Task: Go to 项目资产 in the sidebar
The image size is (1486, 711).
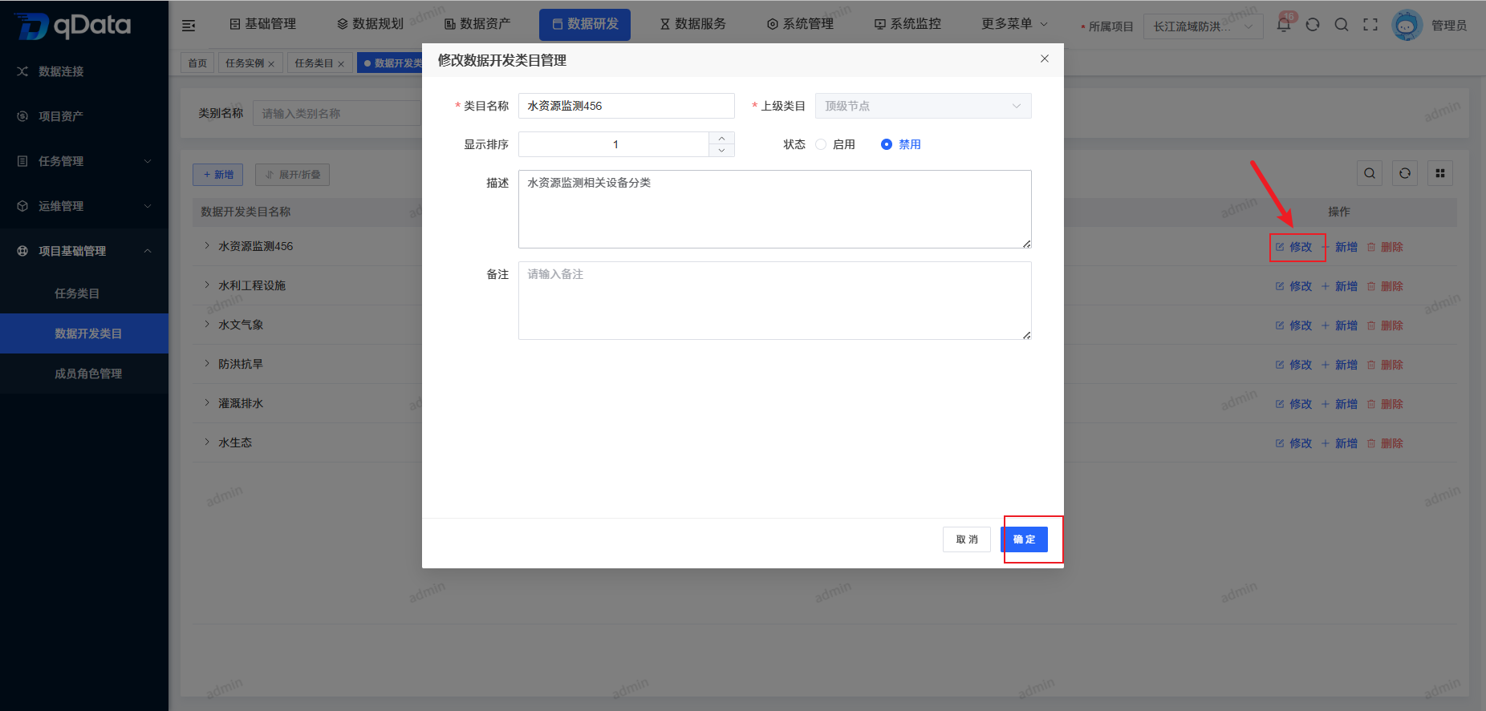Action: pyautogui.click(x=84, y=116)
